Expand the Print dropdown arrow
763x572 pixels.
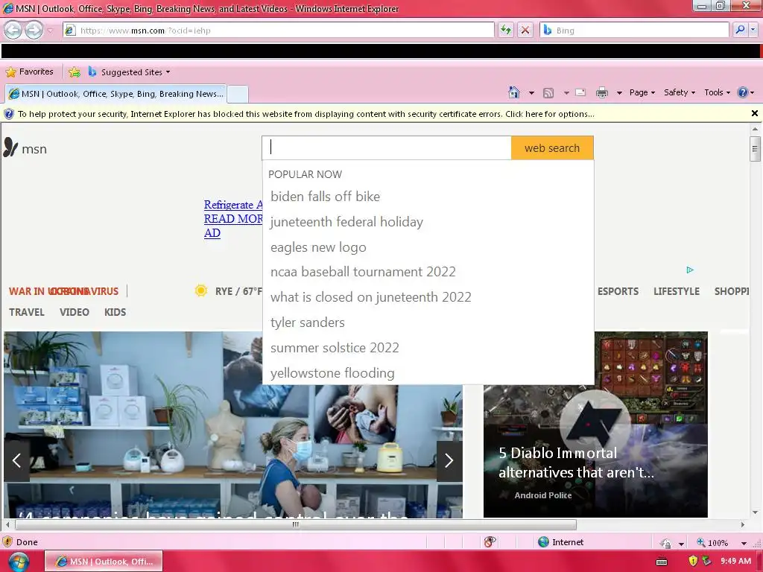point(619,93)
